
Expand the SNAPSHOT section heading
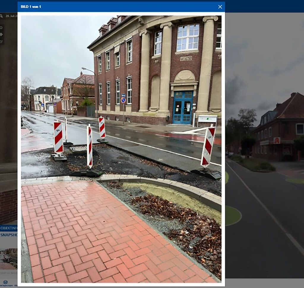(9, 235)
